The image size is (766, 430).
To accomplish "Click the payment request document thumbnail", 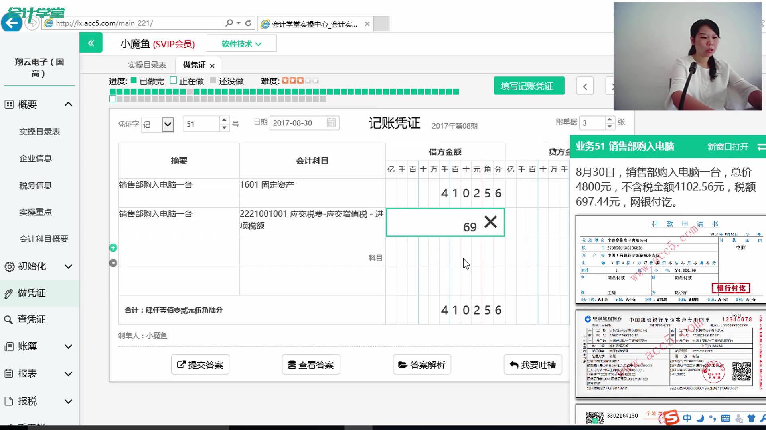I will pos(670,259).
